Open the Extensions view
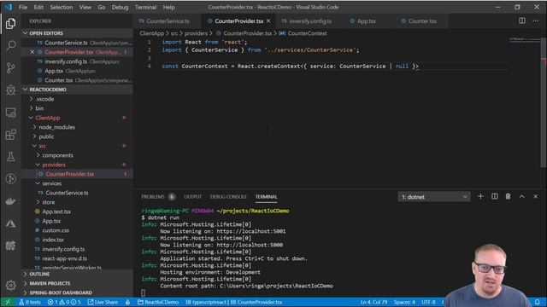Screen dimensions: 547x307 (x=10, y=135)
